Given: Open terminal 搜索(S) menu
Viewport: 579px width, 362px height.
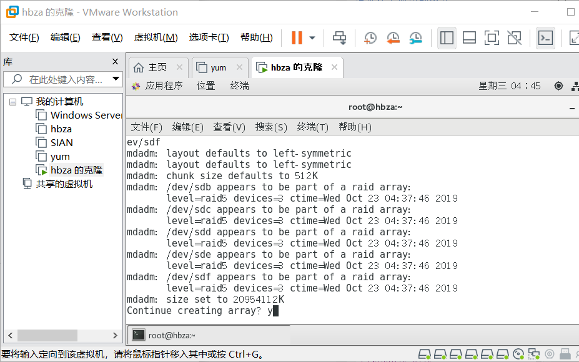Looking at the screenshot, I should [271, 127].
